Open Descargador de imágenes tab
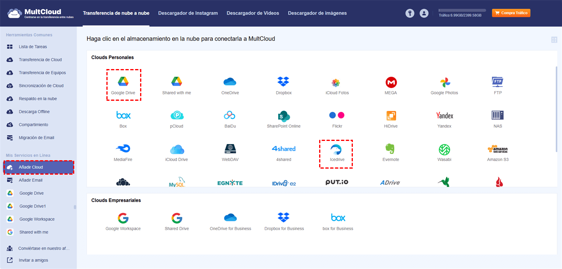This screenshot has width=562, height=269. 317,13
